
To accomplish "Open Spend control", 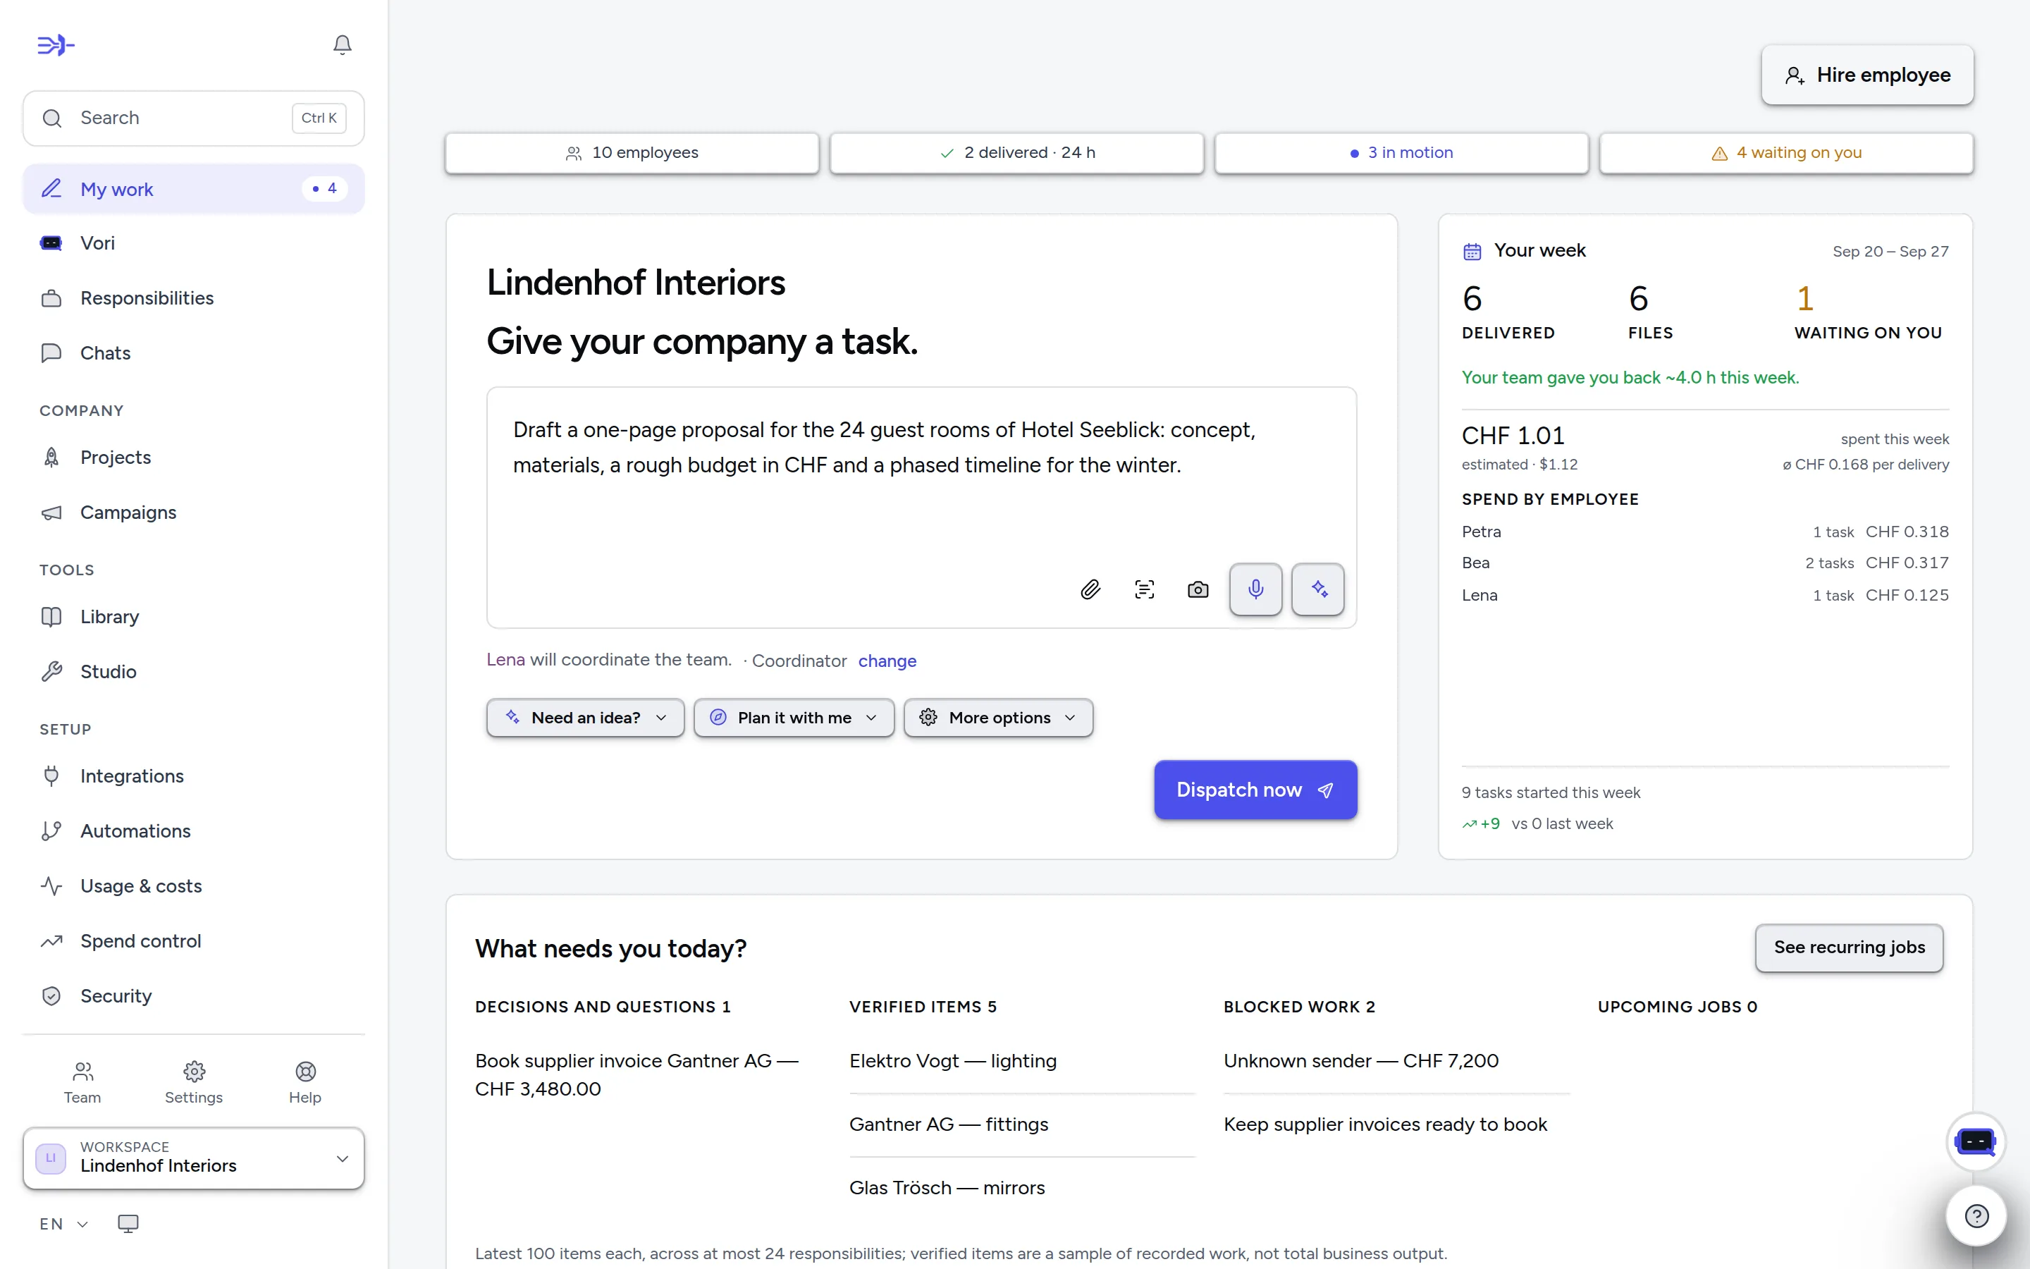I will coord(194,941).
